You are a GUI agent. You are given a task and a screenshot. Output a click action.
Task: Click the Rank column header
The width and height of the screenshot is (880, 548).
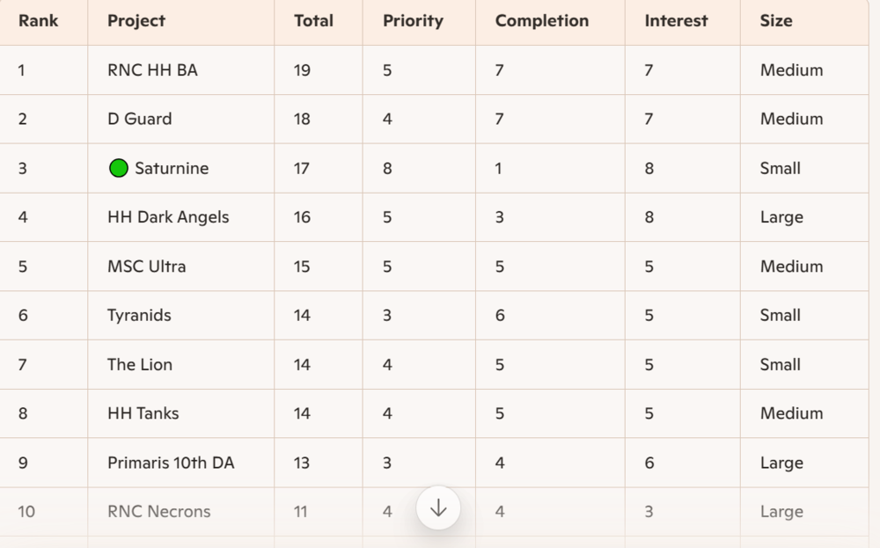[x=39, y=21]
